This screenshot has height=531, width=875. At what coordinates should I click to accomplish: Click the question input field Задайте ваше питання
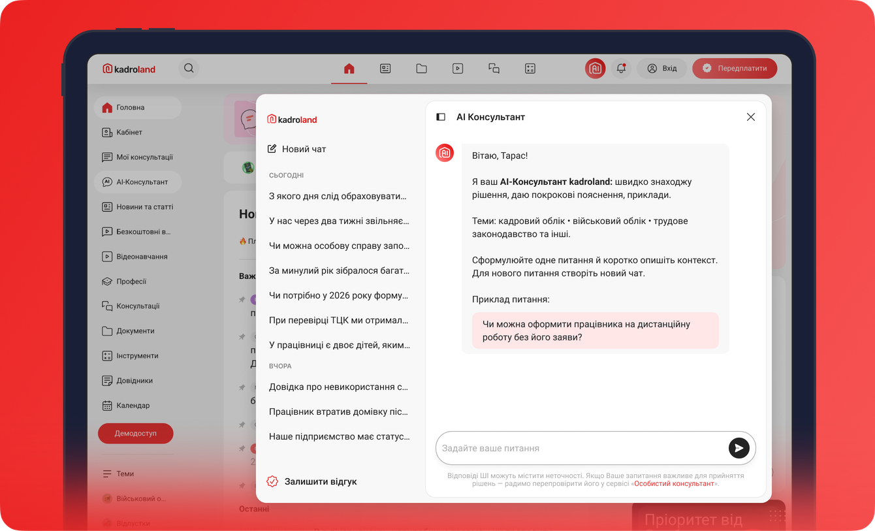[575, 447]
